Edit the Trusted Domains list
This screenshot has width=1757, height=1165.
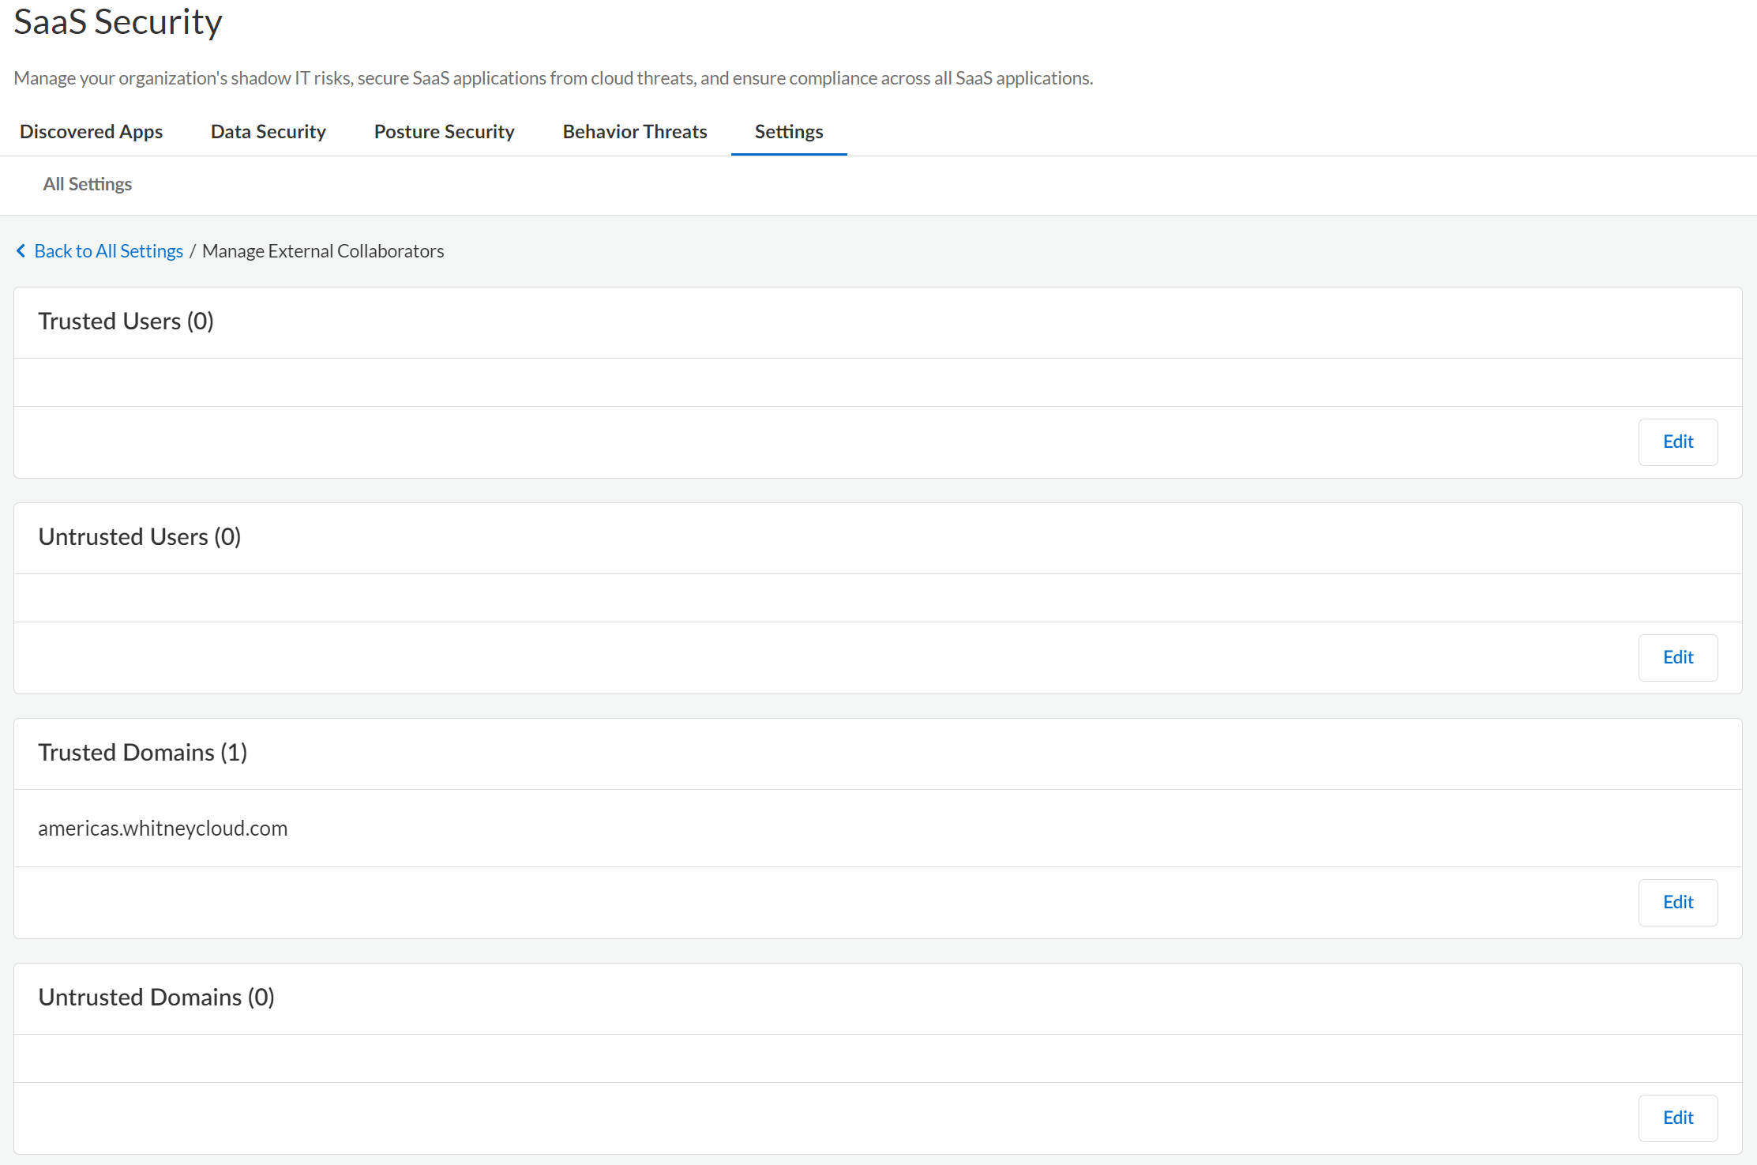click(1677, 902)
